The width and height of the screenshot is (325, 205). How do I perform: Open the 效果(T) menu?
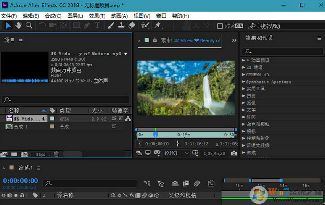point(97,16)
